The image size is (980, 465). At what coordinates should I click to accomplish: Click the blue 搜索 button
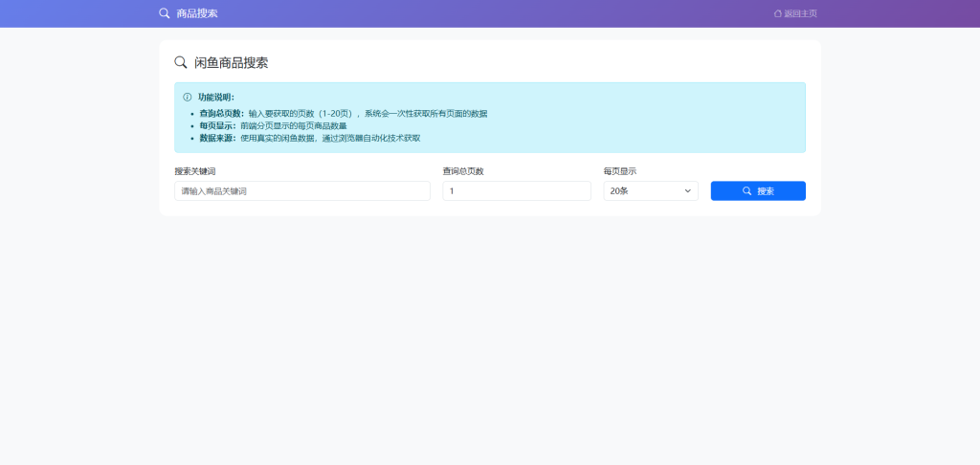point(758,191)
